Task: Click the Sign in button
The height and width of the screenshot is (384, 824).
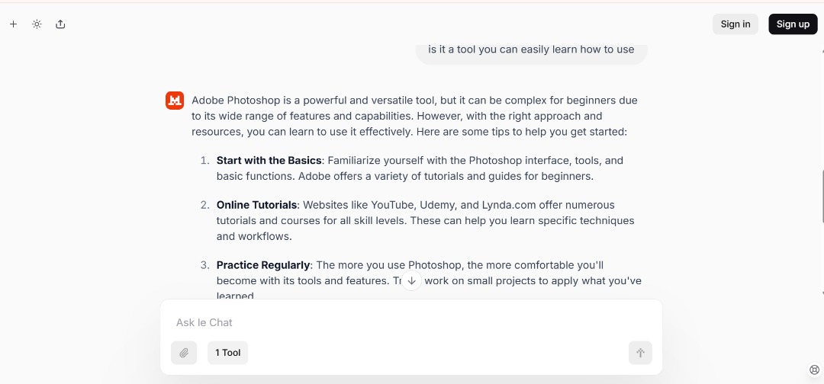Action: (x=735, y=24)
